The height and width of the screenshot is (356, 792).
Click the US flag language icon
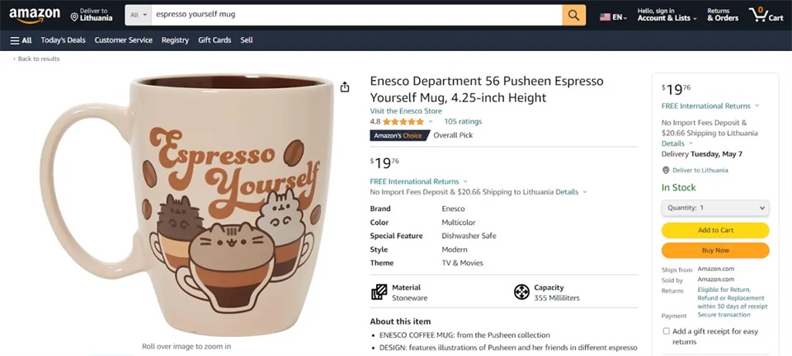tap(606, 16)
